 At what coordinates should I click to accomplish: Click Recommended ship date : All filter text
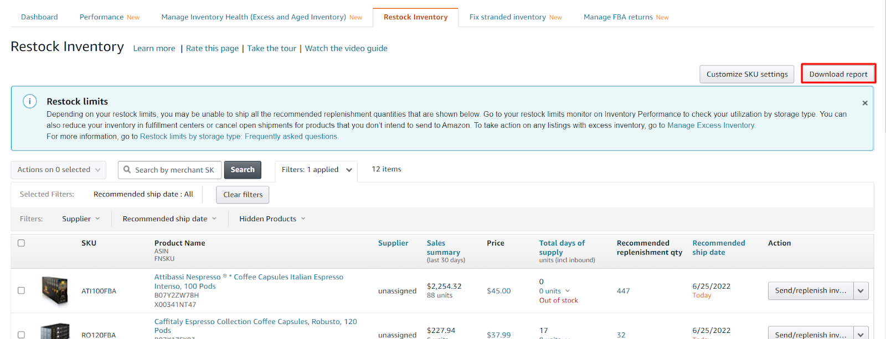143,194
